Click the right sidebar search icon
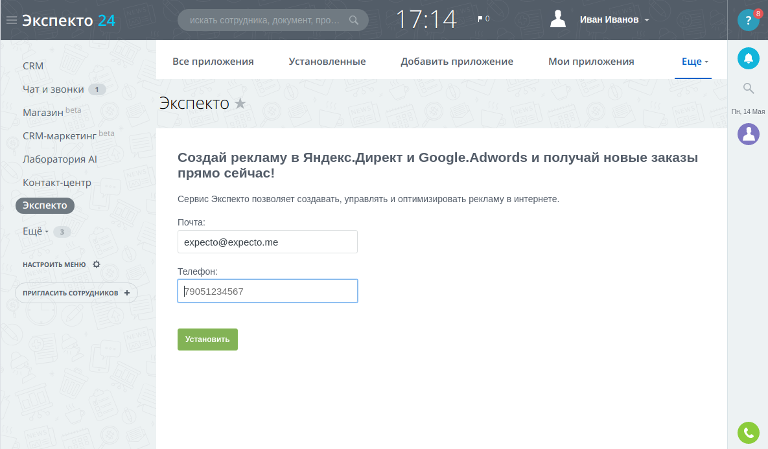 pos(749,88)
